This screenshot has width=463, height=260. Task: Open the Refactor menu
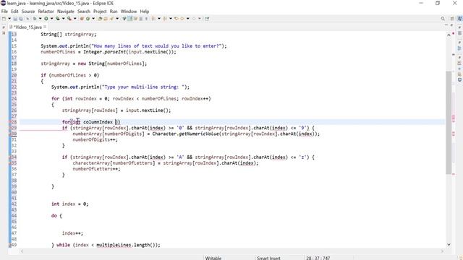pyautogui.click(x=46, y=12)
